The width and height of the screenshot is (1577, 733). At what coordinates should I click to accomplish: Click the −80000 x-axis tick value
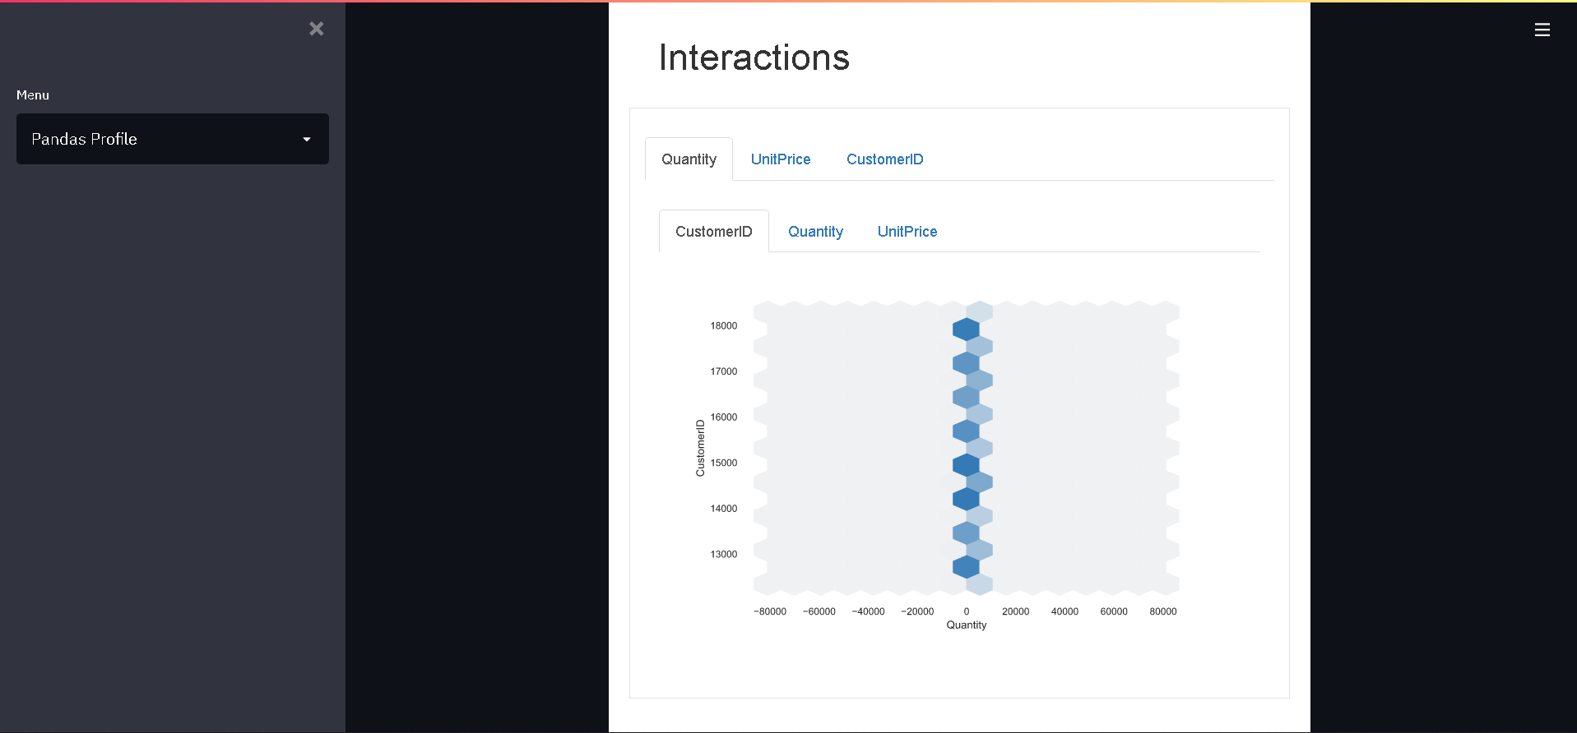[770, 611]
